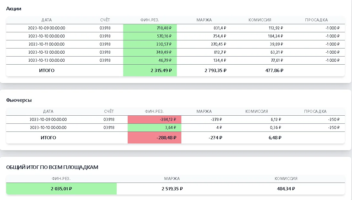This screenshot has width=352, height=200.
Task: Click the overall commission 484,34 ₽
Action: pos(286,189)
